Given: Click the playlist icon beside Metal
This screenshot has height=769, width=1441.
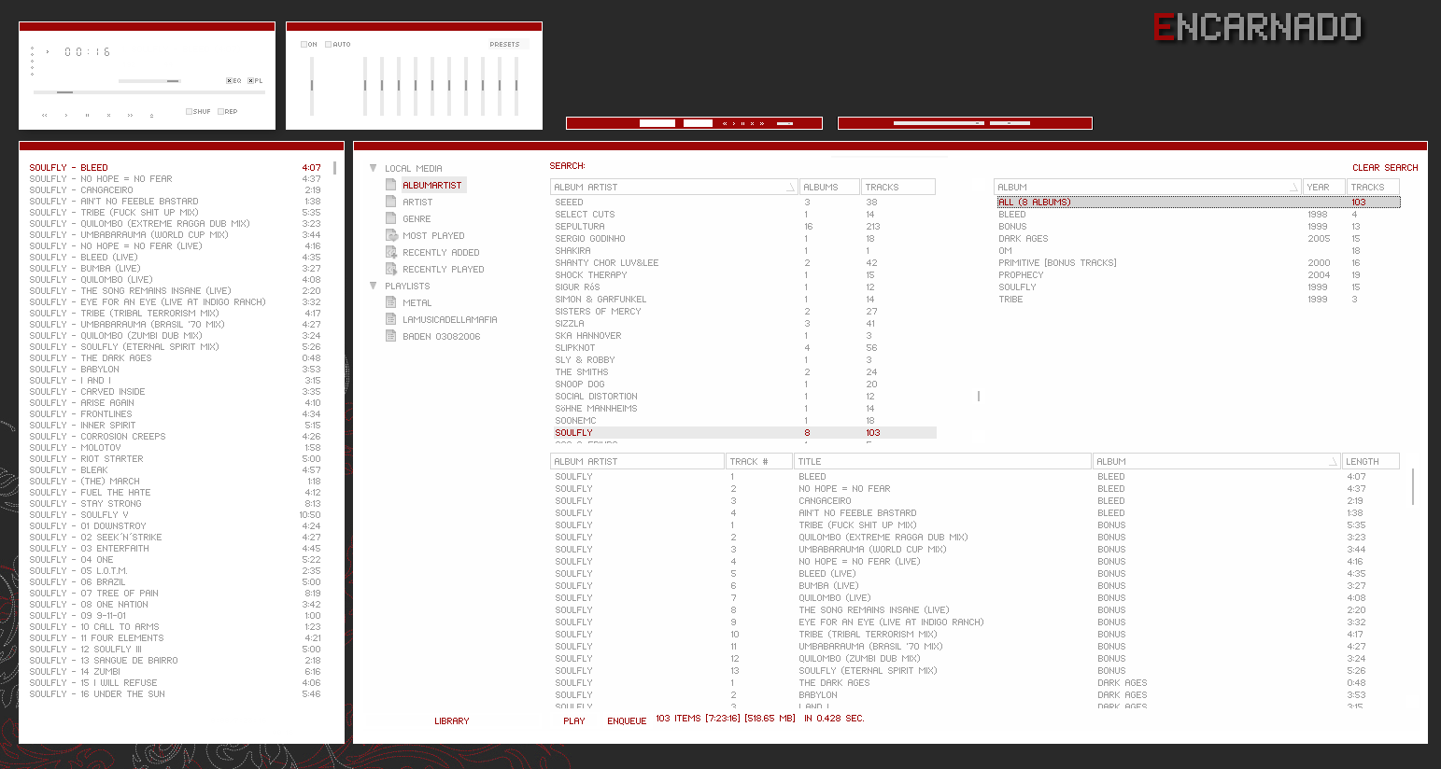Looking at the screenshot, I should (391, 302).
